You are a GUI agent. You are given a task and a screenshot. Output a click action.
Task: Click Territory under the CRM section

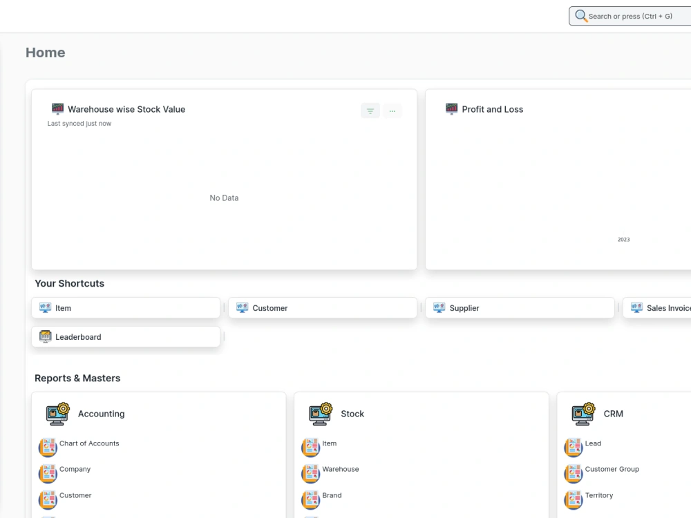598,495
